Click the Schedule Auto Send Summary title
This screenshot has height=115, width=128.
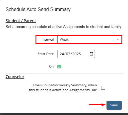[x=38, y=10]
